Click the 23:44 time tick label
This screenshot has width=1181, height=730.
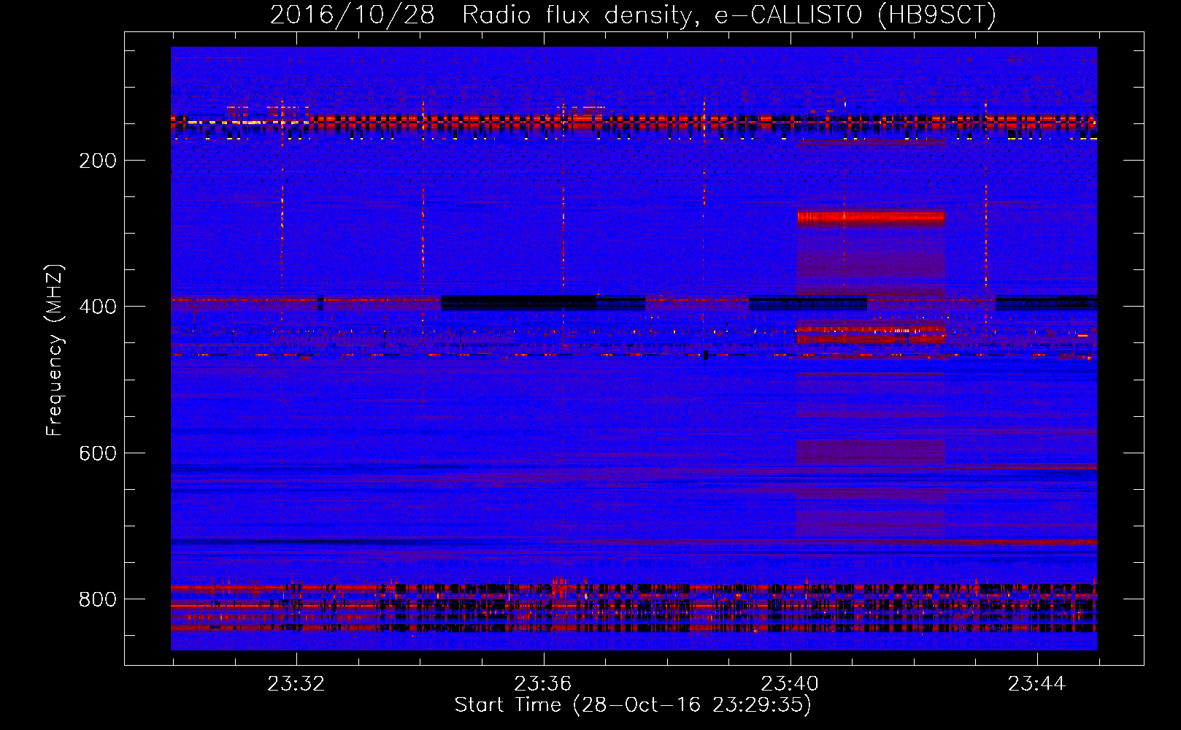coord(1036,684)
